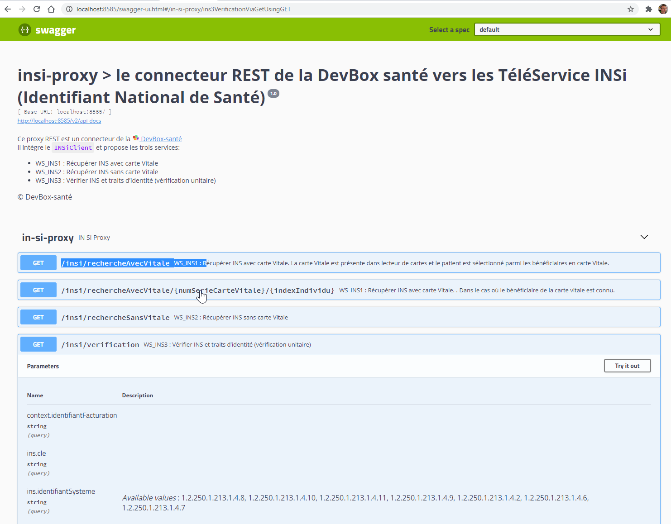Click the Name column header
The width and height of the screenshot is (671, 524).
35,395
